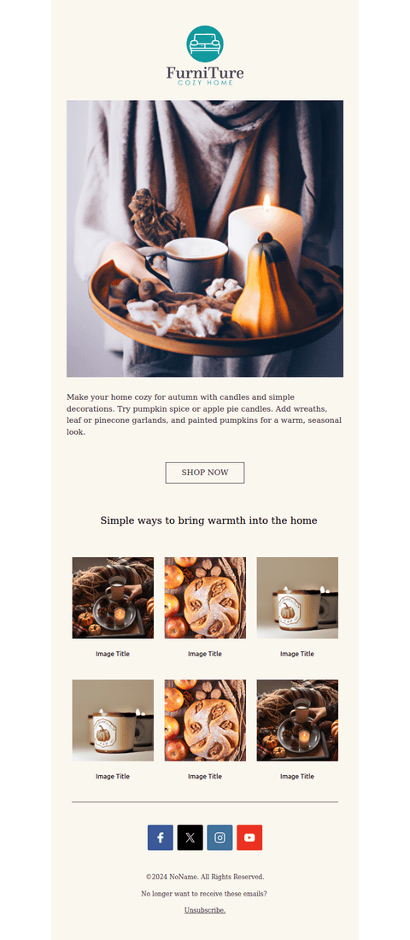Open the X (Twitter) social icon
This screenshot has width=410, height=940.
[x=190, y=837]
